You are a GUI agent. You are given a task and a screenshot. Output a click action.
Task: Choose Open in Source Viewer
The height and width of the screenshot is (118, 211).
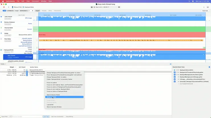click(53, 95)
